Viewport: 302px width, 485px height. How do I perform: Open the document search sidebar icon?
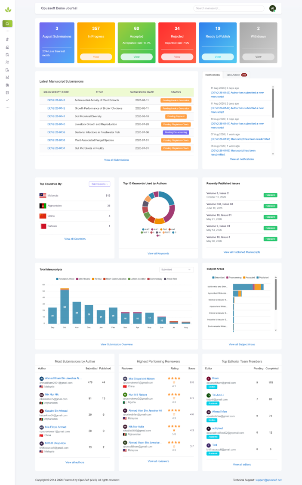(x=7, y=55)
